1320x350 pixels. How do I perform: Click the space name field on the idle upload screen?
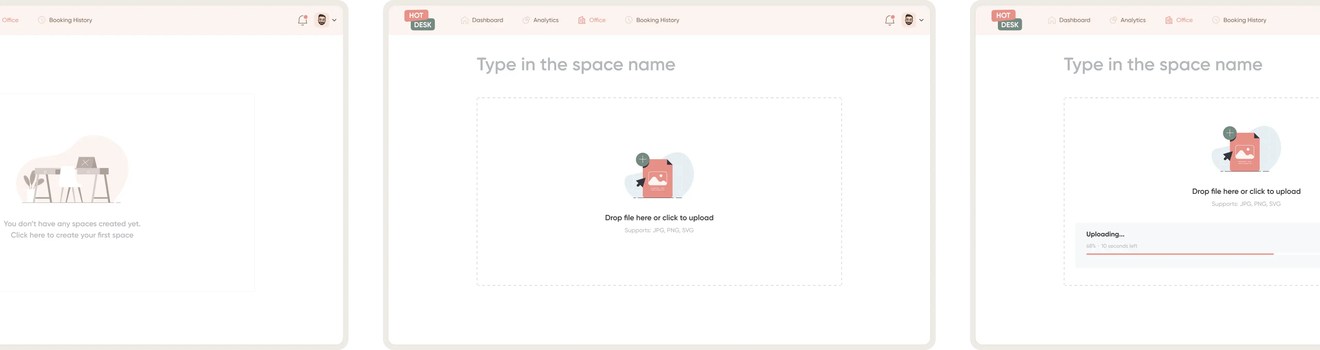pos(576,65)
